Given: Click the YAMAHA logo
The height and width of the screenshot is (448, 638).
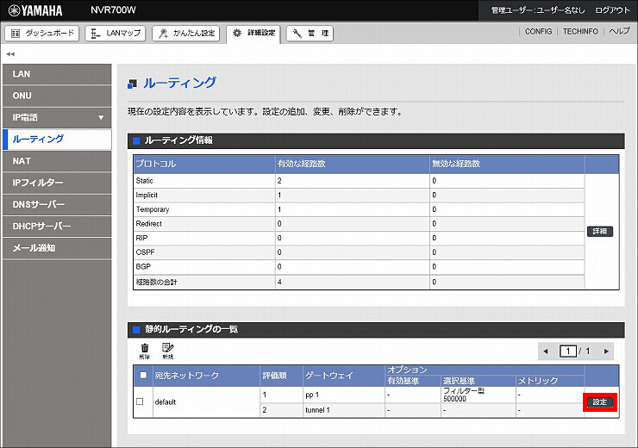Looking at the screenshot, I should (x=35, y=10).
